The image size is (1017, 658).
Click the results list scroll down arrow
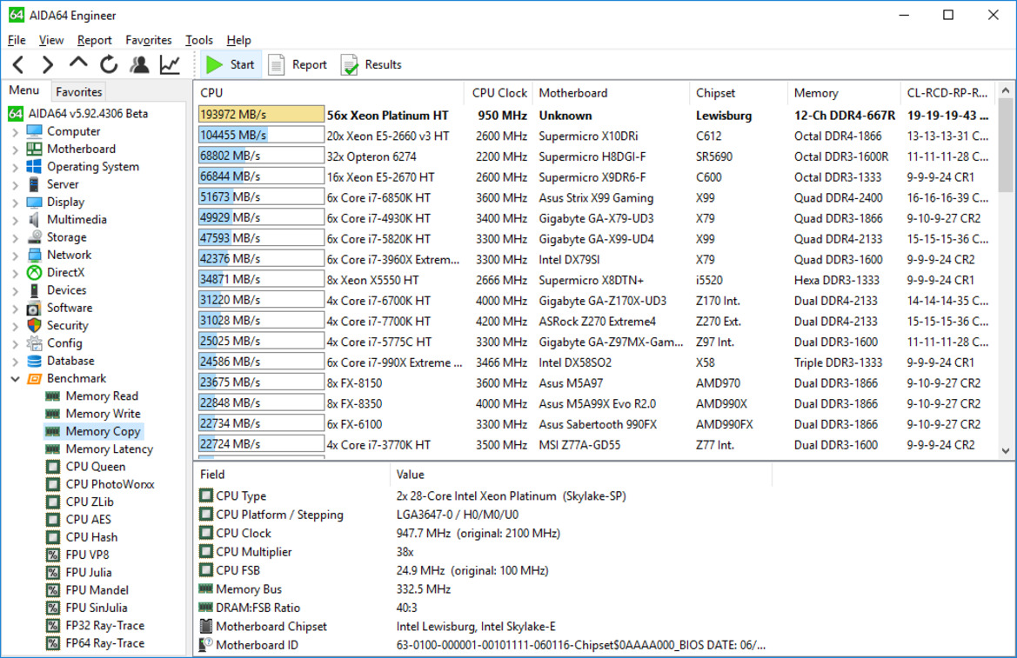coord(1006,450)
